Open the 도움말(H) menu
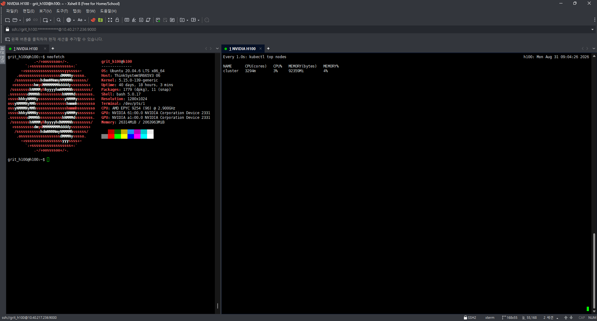Screen dimensions: 597x321 (109, 11)
